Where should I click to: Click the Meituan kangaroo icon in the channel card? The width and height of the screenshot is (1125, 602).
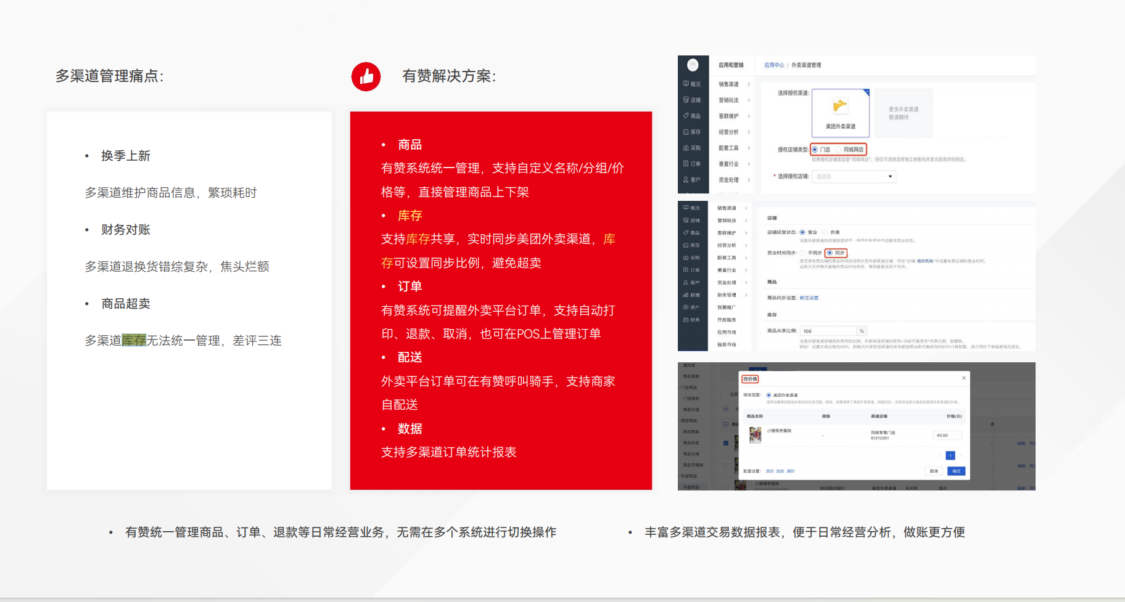click(x=839, y=106)
